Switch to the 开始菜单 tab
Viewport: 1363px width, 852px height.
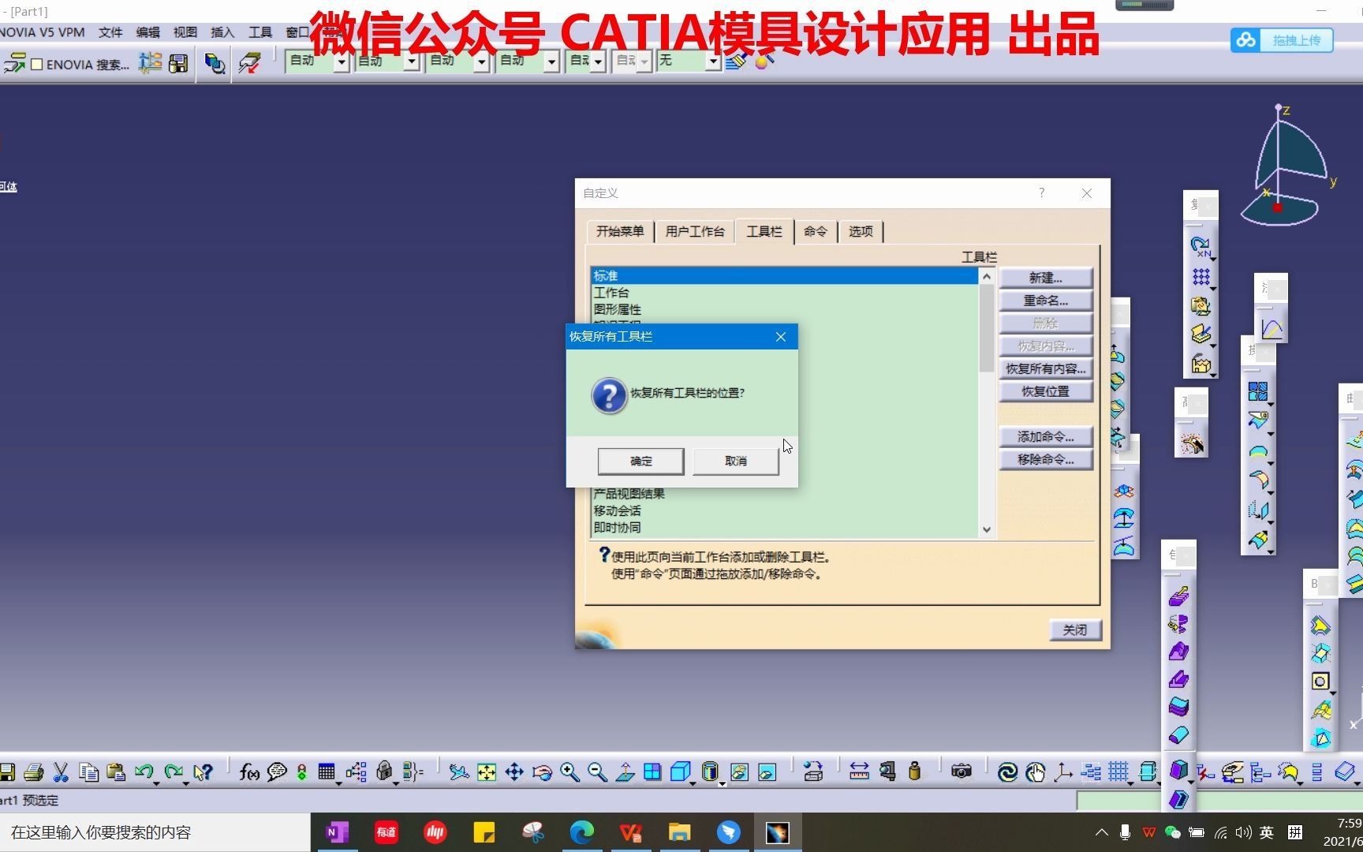(620, 231)
